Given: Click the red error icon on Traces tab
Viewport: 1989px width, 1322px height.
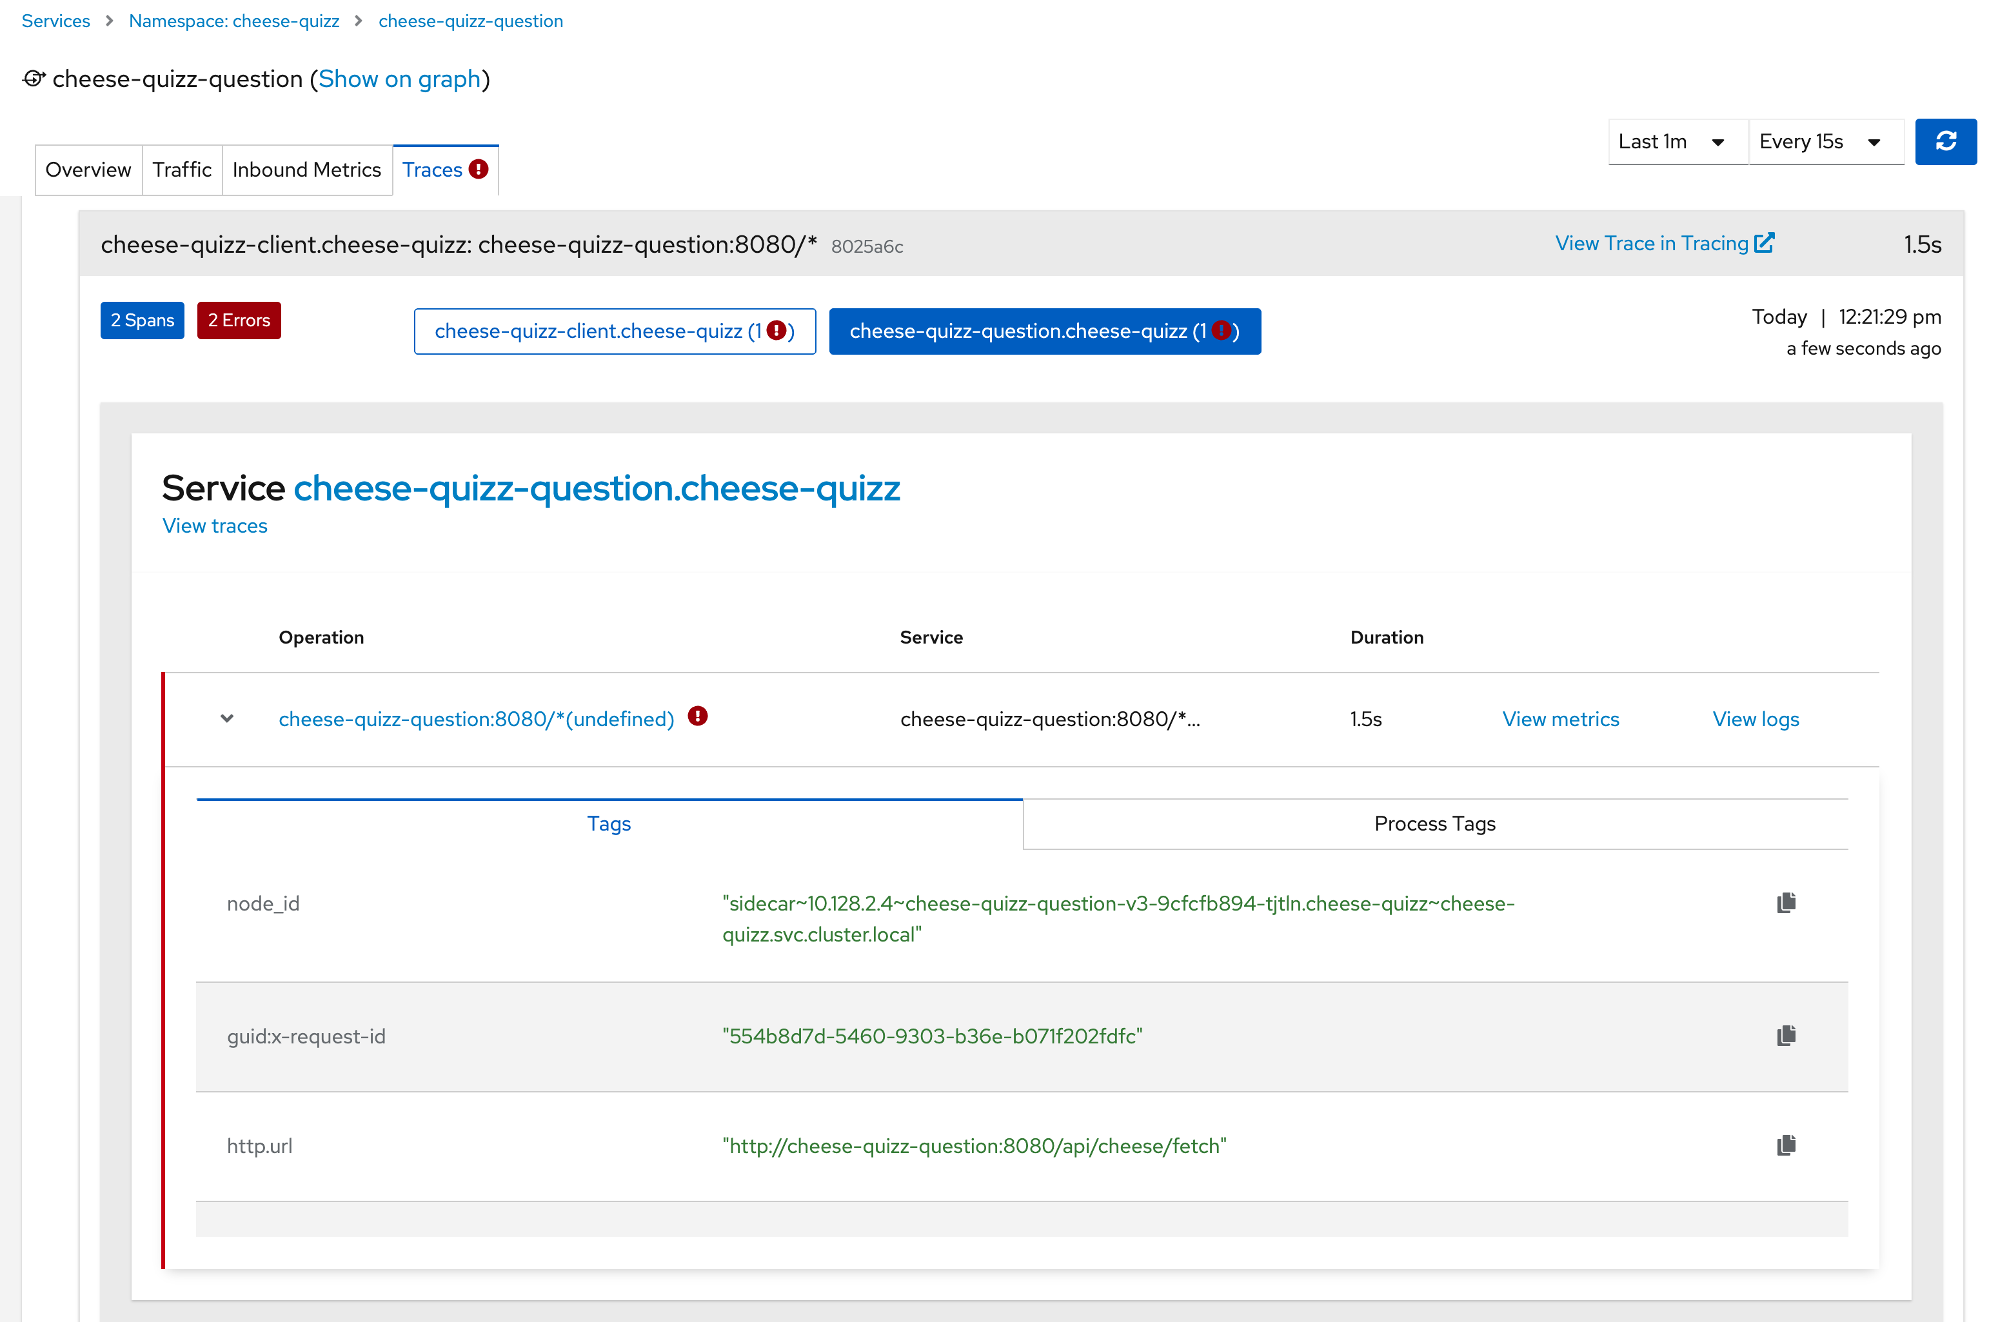Looking at the screenshot, I should coord(479,170).
